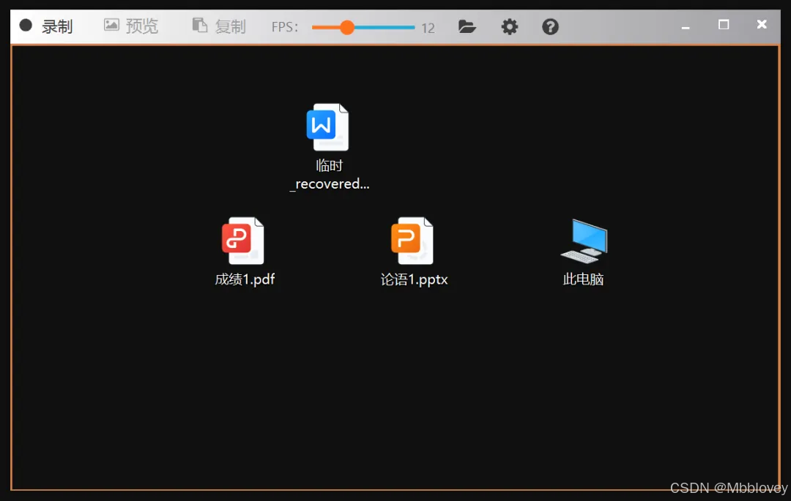Adjust the FPS slider handle

click(x=347, y=27)
